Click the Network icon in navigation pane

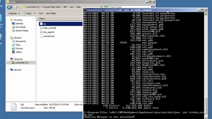point(12,70)
